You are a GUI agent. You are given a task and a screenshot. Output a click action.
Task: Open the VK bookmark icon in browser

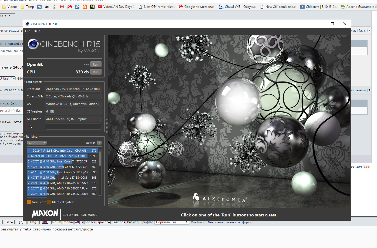39,7
